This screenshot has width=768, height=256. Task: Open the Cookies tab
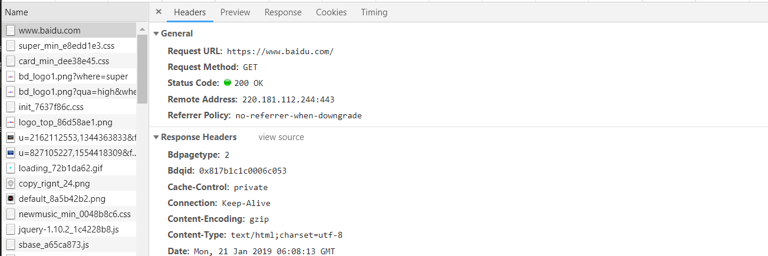(x=331, y=12)
